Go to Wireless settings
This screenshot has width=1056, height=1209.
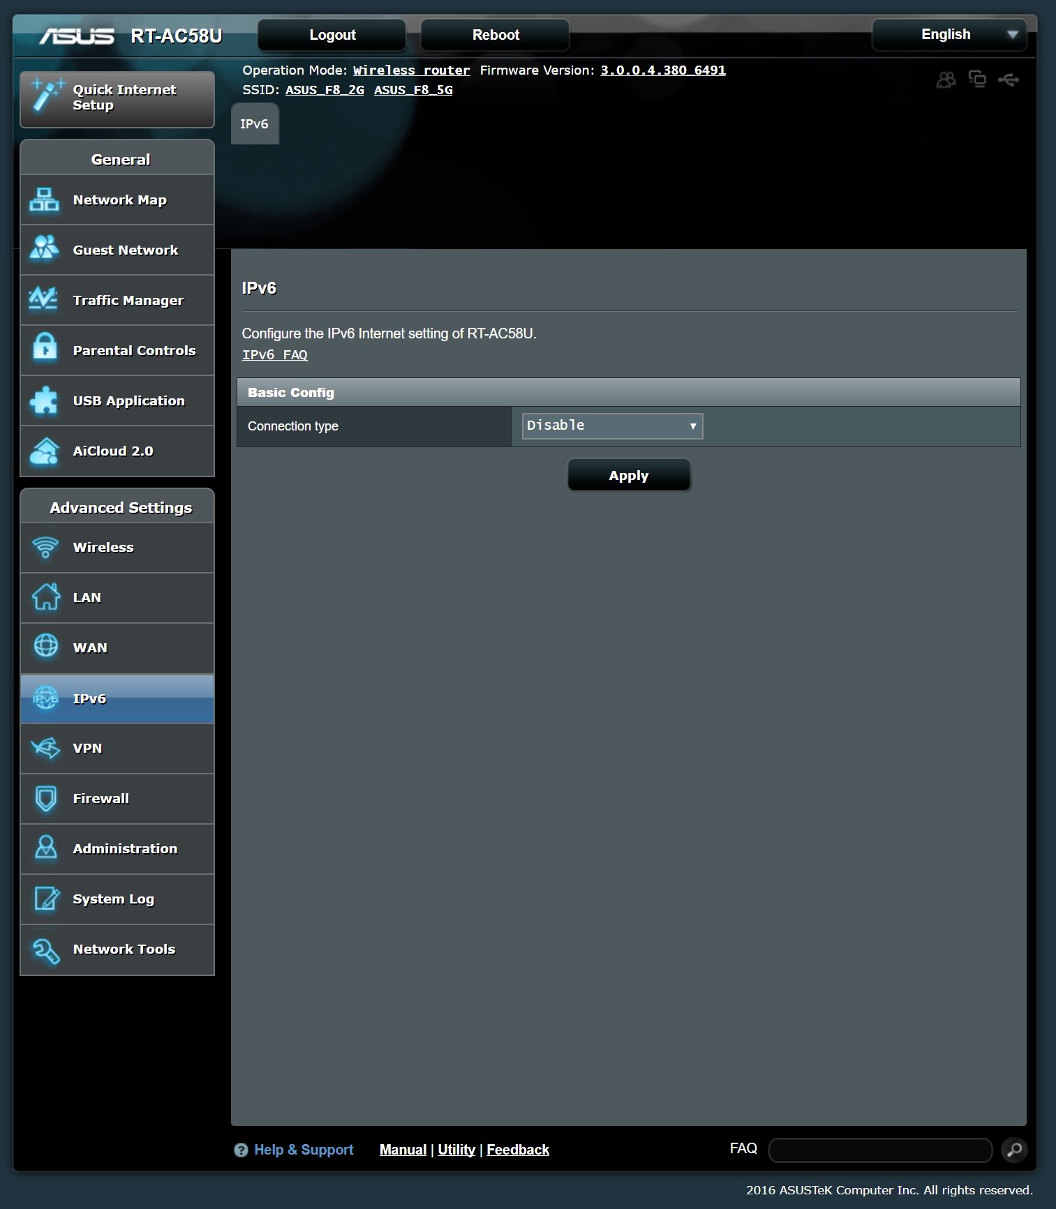117,548
